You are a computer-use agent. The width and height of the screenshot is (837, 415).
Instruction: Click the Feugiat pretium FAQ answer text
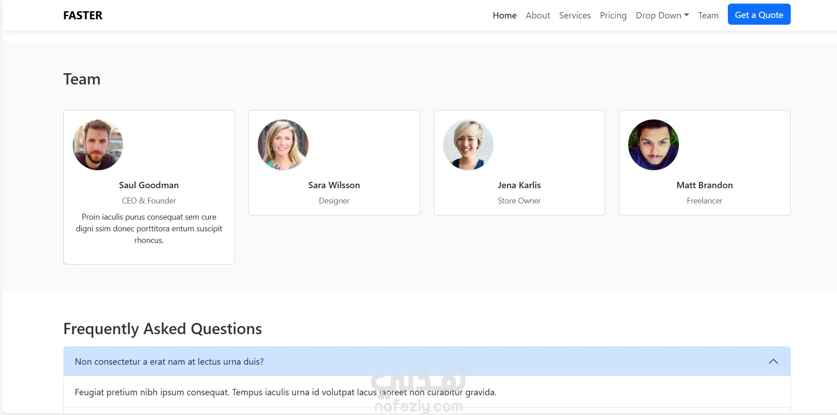pos(286,392)
